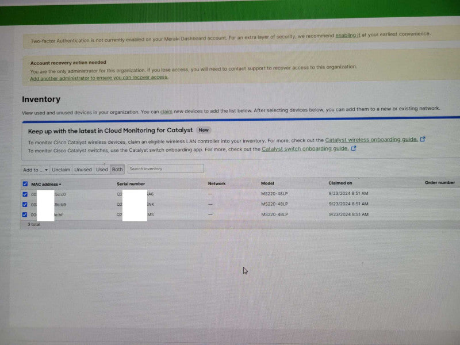The height and width of the screenshot is (345, 460).
Task: Filter inventory by Unused devices
Action: point(83,170)
